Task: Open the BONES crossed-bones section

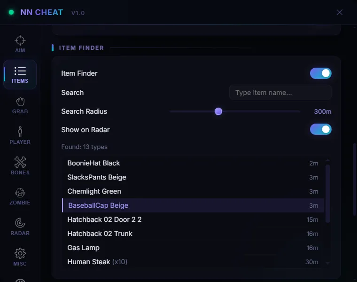Action: click(20, 166)
